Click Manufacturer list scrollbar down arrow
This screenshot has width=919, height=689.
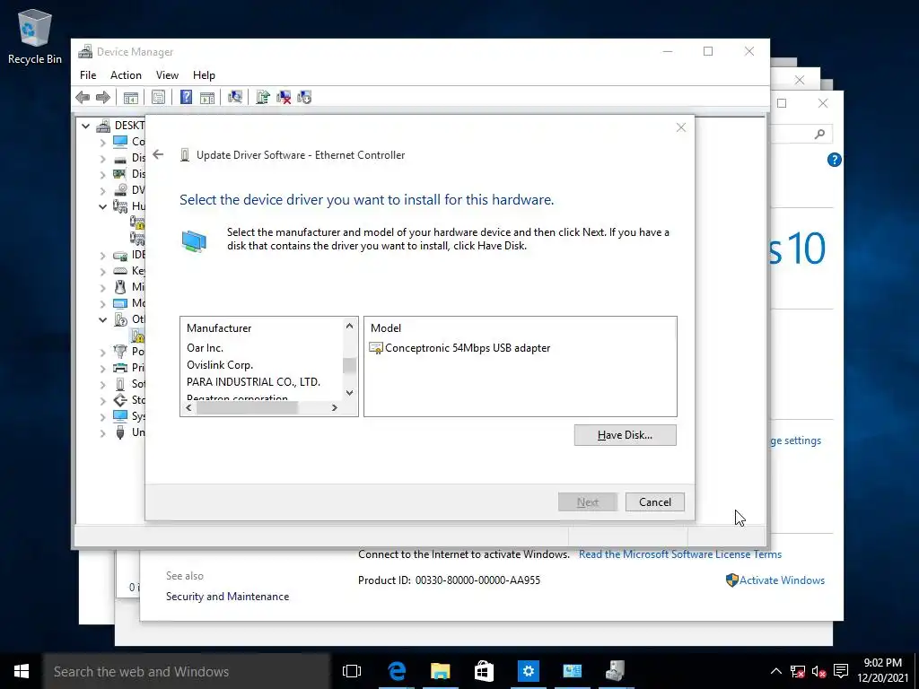point(349,393)
